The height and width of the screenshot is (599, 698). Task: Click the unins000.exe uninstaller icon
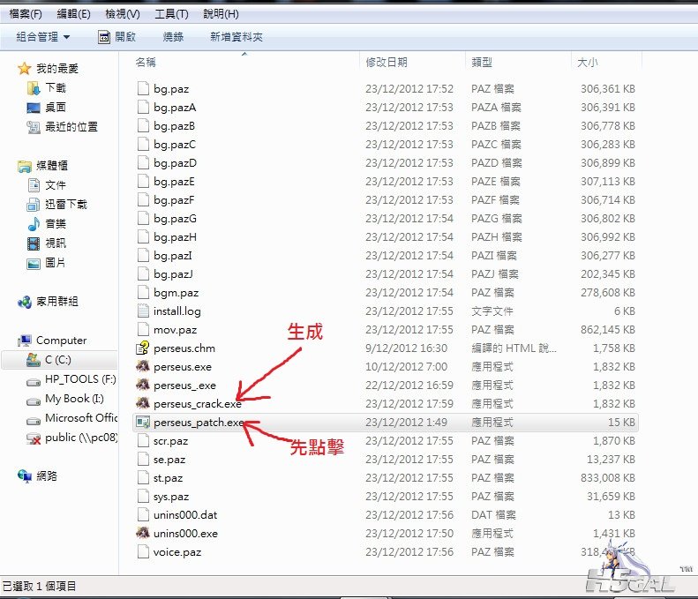tap(143, 534)
